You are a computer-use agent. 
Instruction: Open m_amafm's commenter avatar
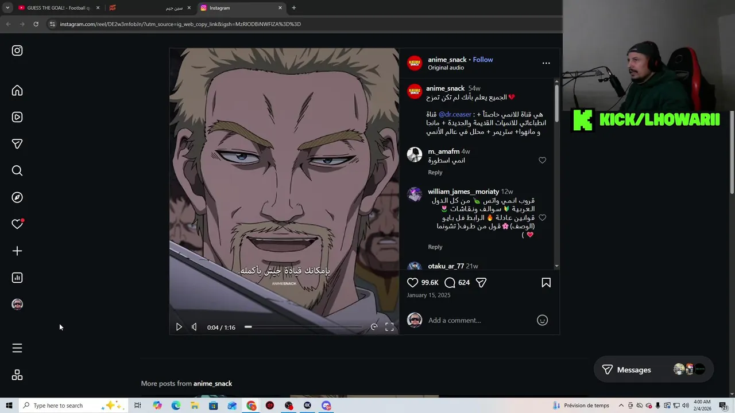click(415, 154)
